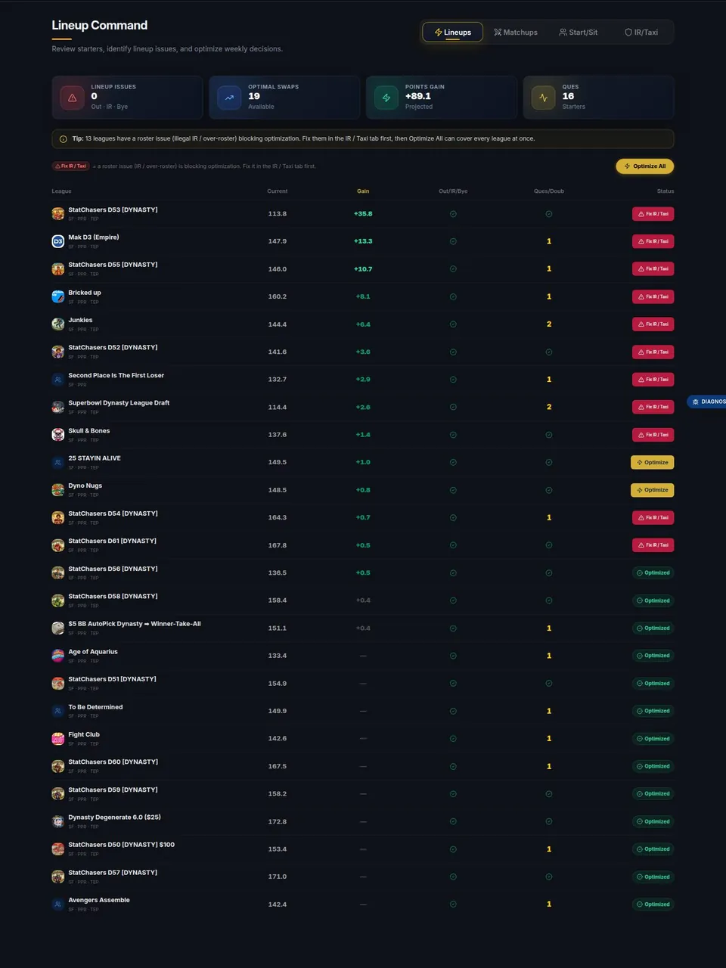Open the Diagnostics side button
Viewport: 726px width, 968px height.
click(x=707, y=402)
